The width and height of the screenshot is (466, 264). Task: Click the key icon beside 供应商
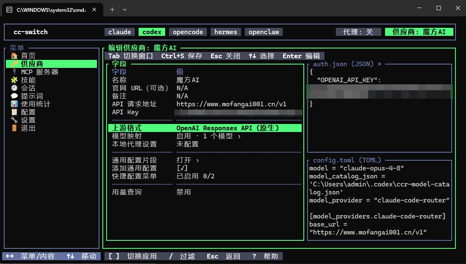pyautogui.click(x=14, y=64)
